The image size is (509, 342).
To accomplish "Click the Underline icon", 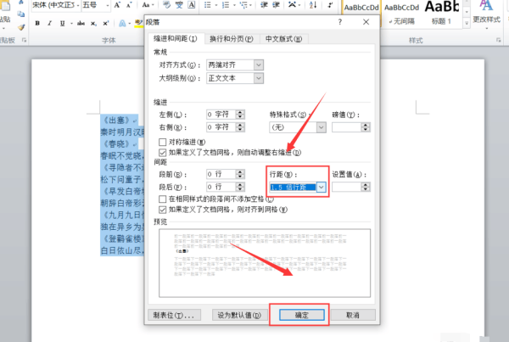I will point(60,24).
